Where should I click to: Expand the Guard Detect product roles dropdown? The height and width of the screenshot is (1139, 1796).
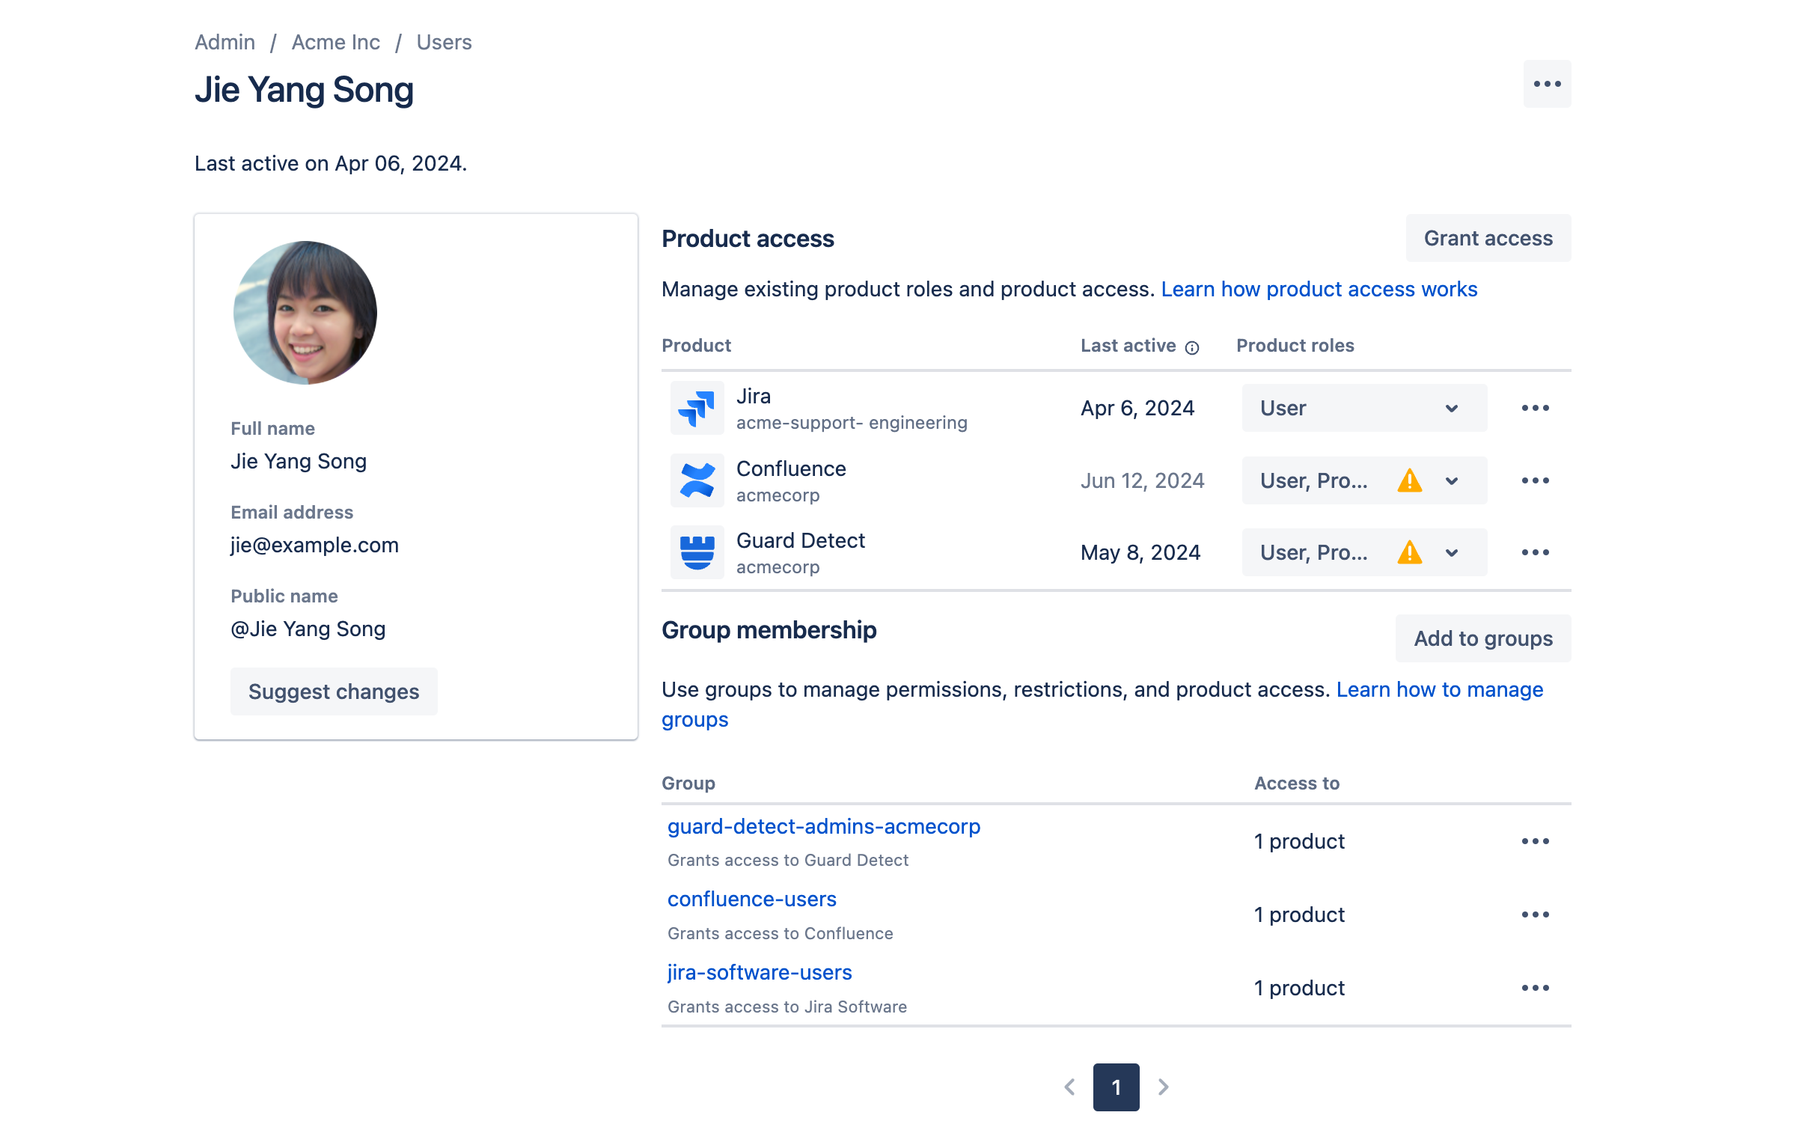click(x=1453, y=552)
